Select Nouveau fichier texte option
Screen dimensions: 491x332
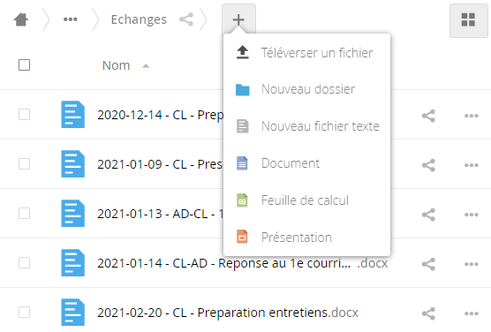(x=306, y=126)
